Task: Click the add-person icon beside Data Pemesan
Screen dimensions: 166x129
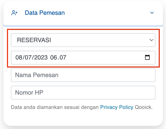Action: (14, 13)
